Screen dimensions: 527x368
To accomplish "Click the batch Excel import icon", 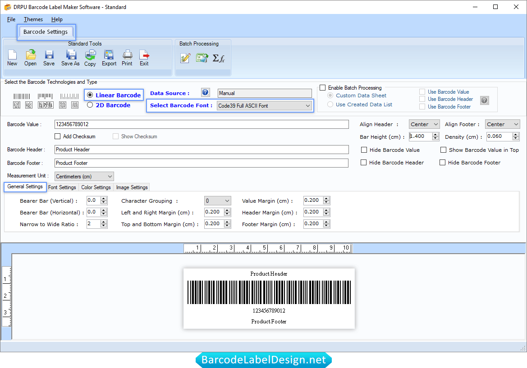I will point(202,58).
